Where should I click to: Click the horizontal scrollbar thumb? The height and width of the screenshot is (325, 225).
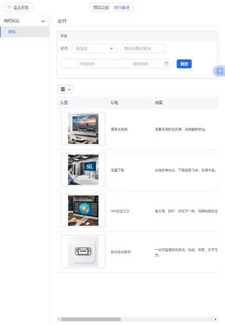[91, 319]
